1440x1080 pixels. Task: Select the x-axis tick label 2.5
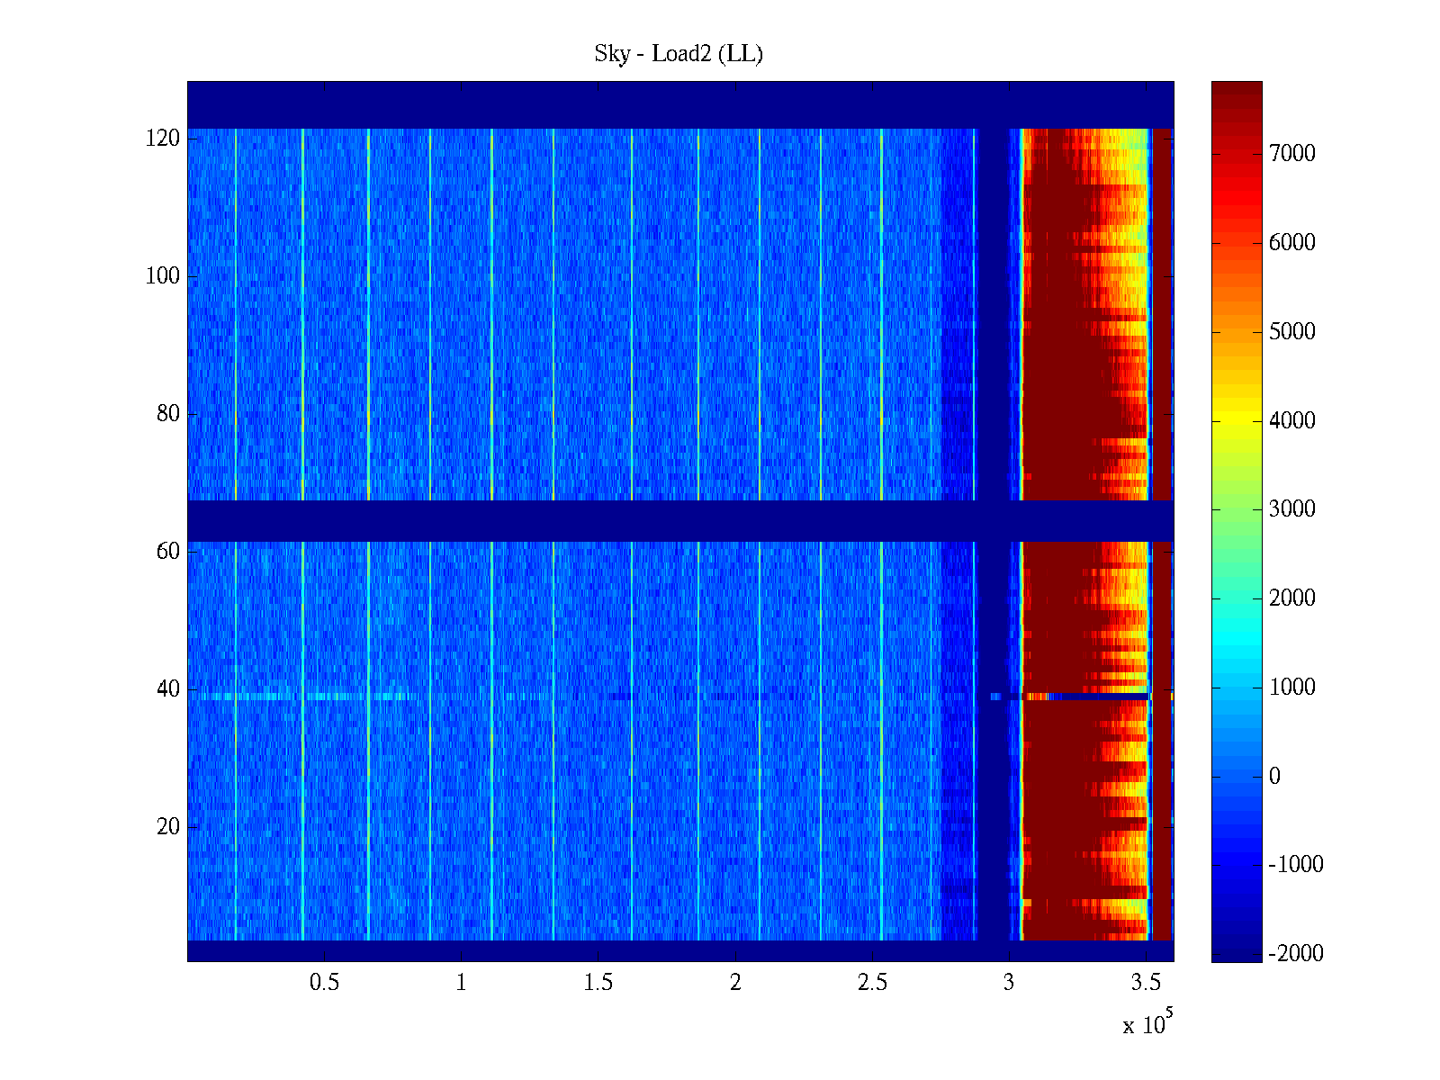coord(872,983)
